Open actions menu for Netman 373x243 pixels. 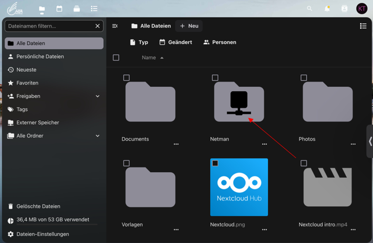click(264, 144)
